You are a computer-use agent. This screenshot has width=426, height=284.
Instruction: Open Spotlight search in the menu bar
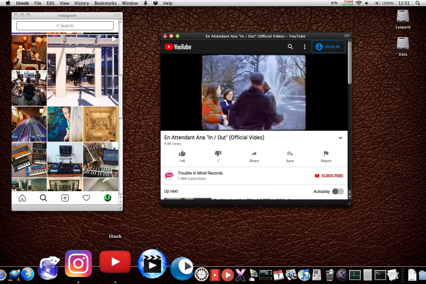click(x=418, y=3)
